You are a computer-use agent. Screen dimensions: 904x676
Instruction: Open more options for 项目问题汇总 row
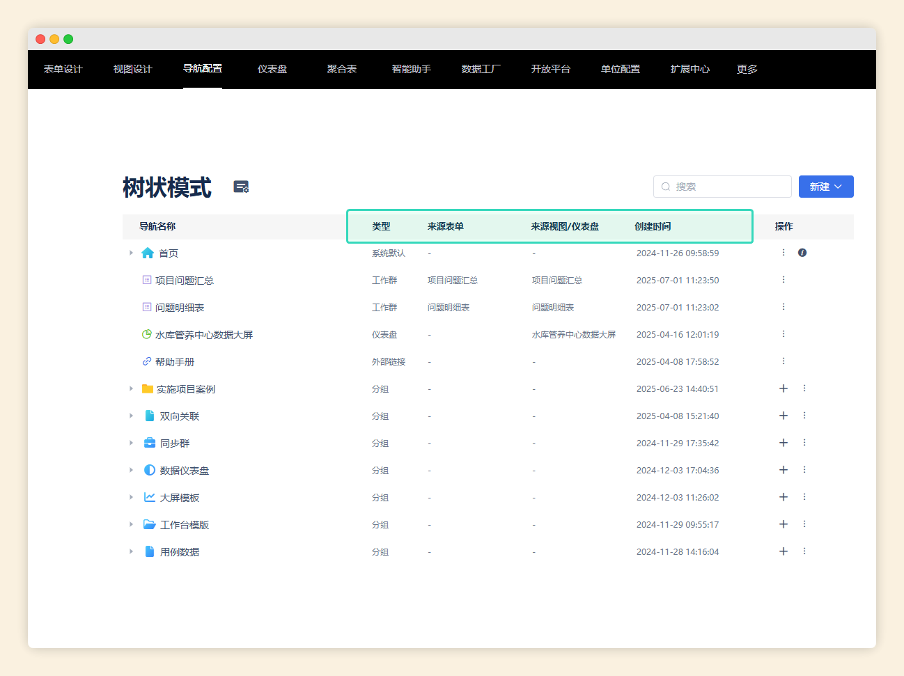(x=784, y=280)
